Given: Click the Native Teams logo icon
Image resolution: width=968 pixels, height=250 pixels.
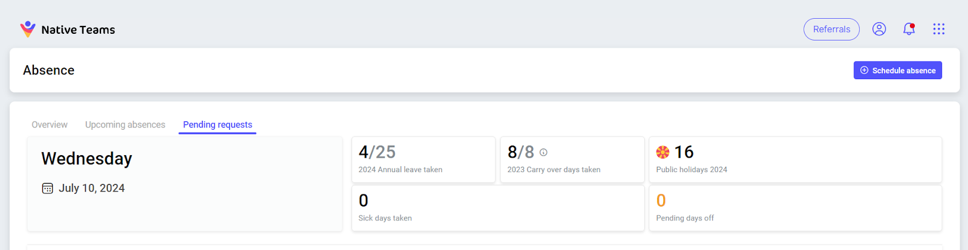Looking at the screenshot, I should [28, 29].
